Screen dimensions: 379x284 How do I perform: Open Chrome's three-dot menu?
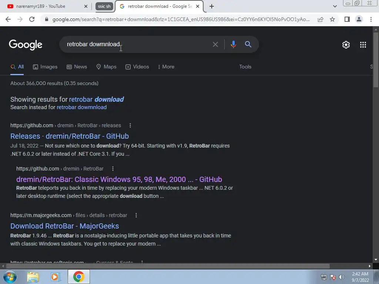371,19
